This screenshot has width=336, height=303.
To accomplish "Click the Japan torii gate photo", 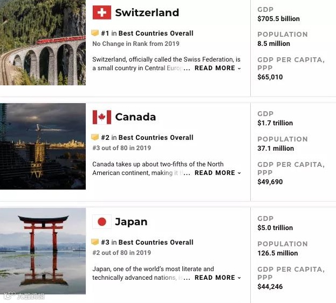I will 43,251.
